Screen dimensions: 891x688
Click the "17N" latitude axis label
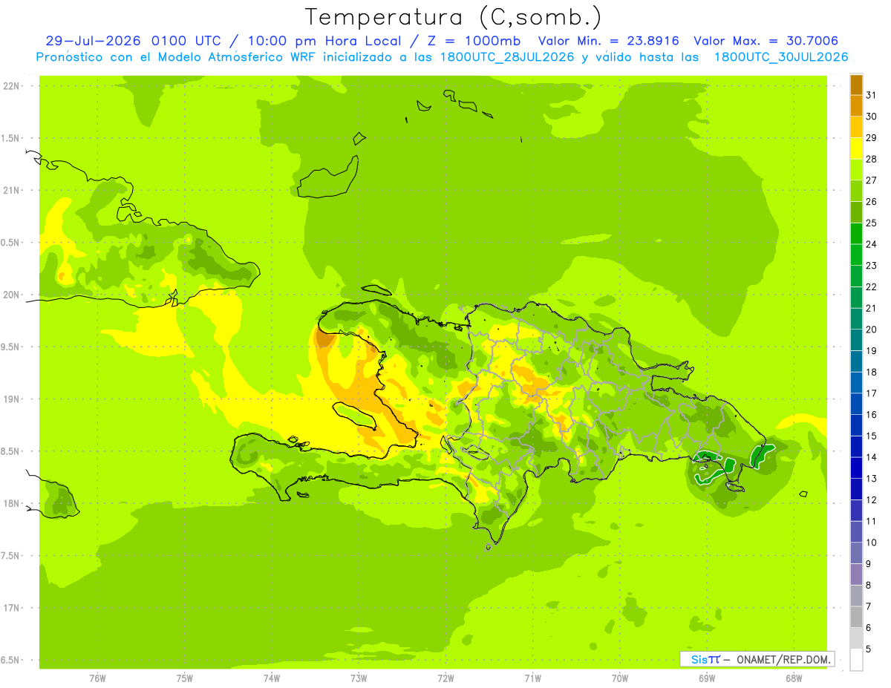click(x=11, y=608)
